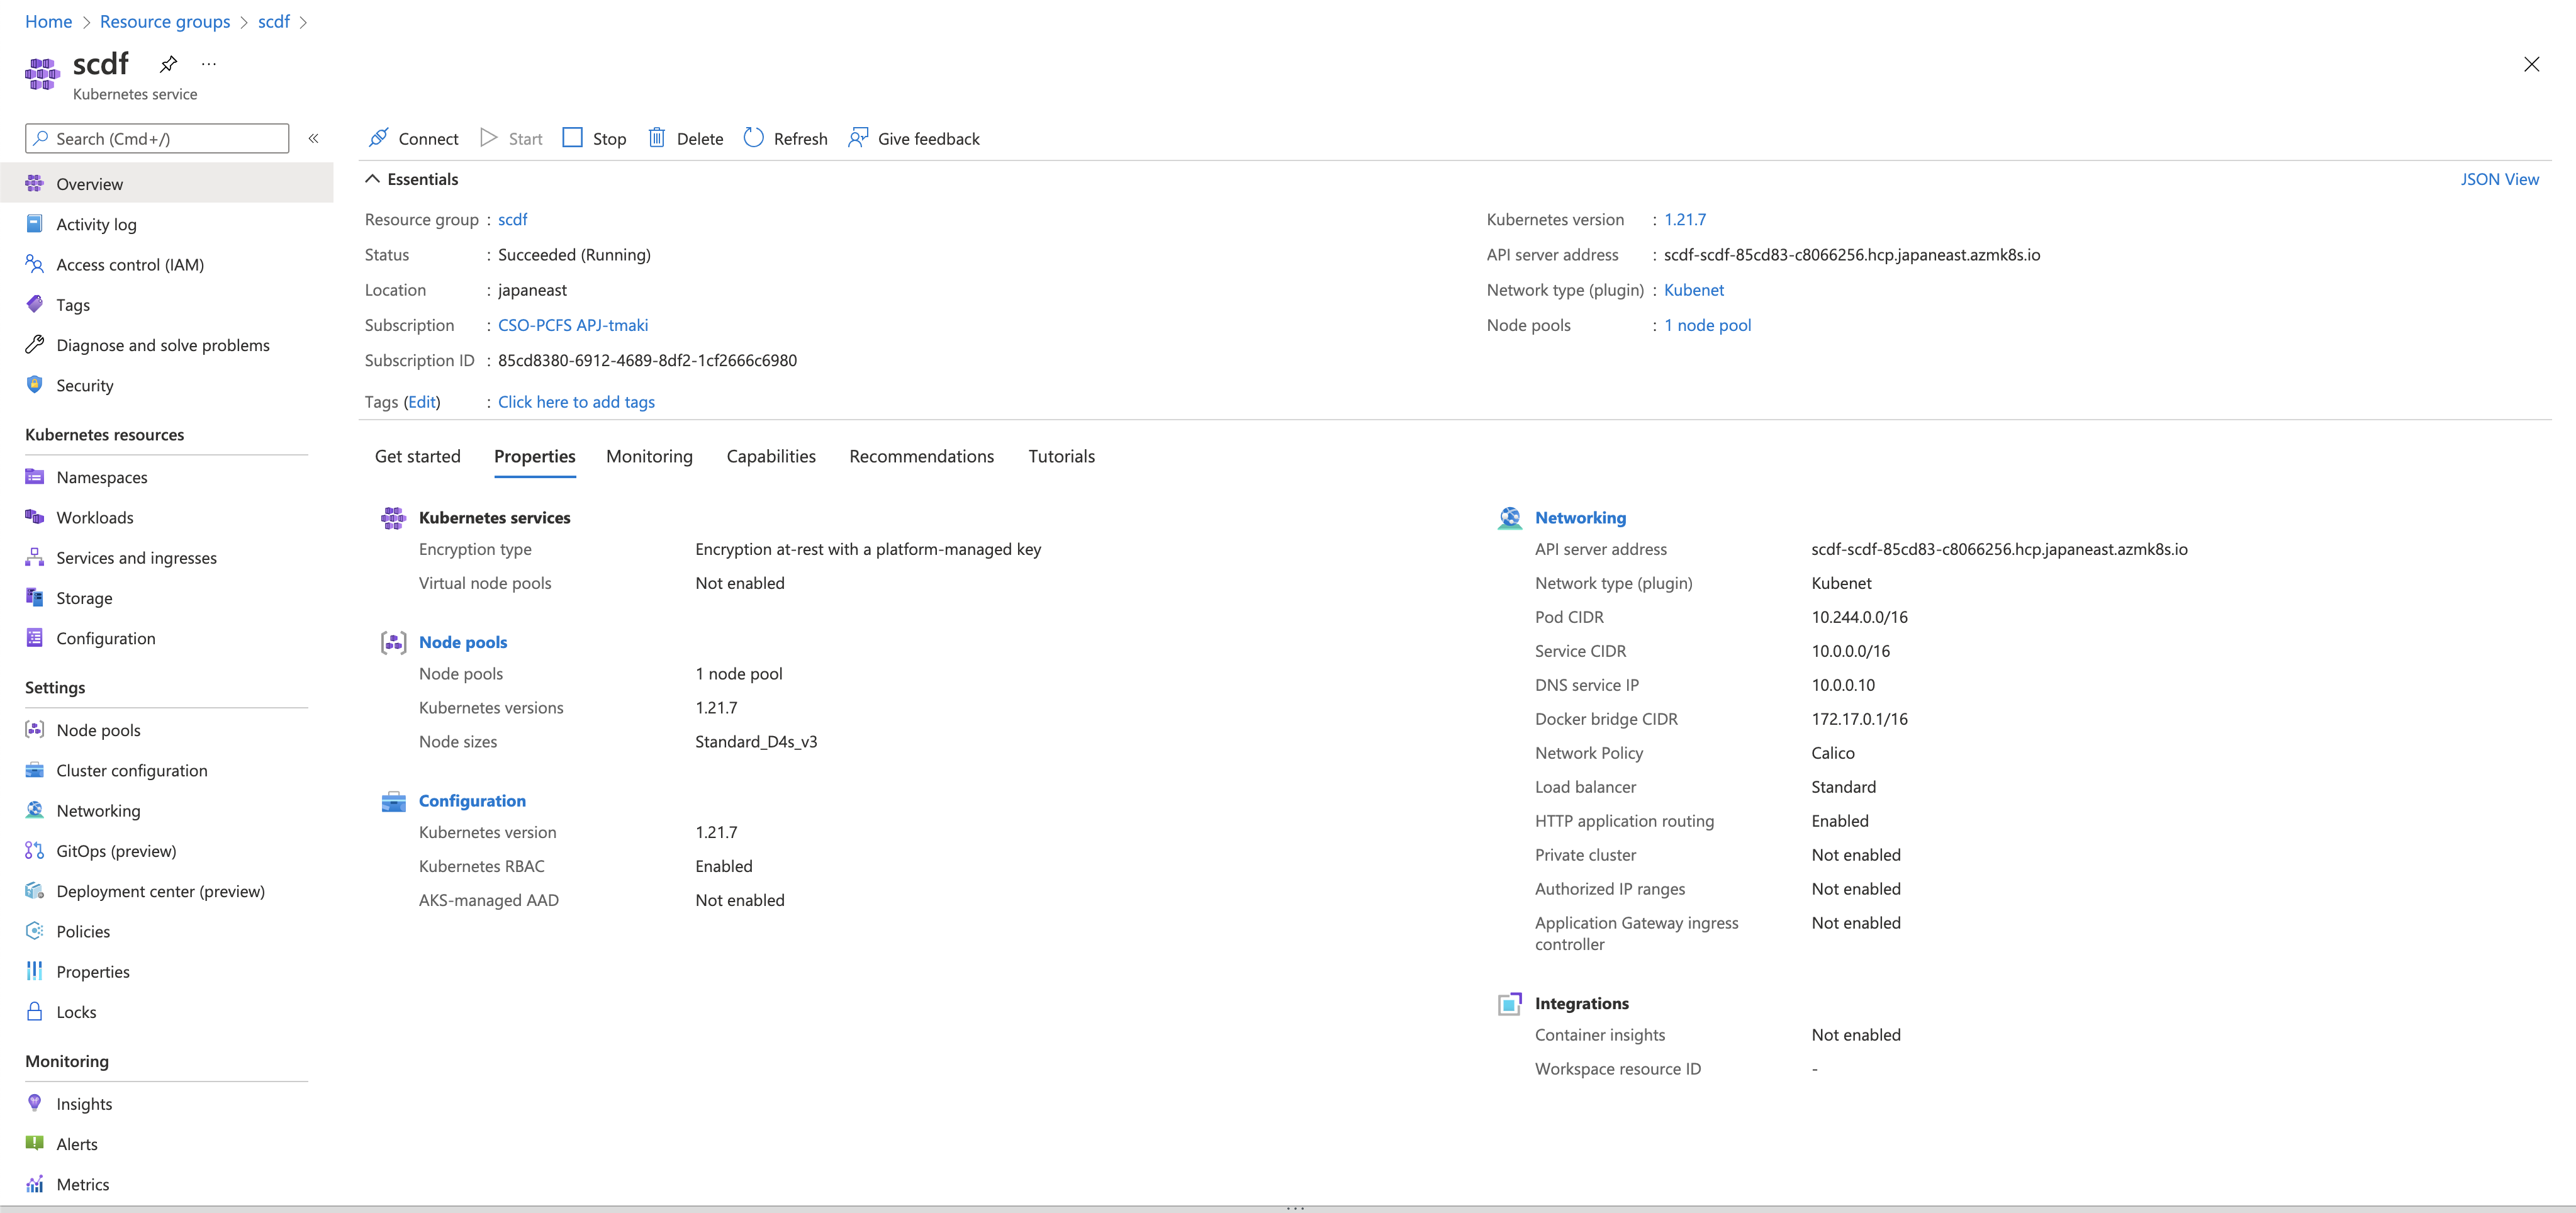The width and height of the screenshot is (2576, 1213).
Task: Switch to the Monitoring tab
Action: pos(649,456)
